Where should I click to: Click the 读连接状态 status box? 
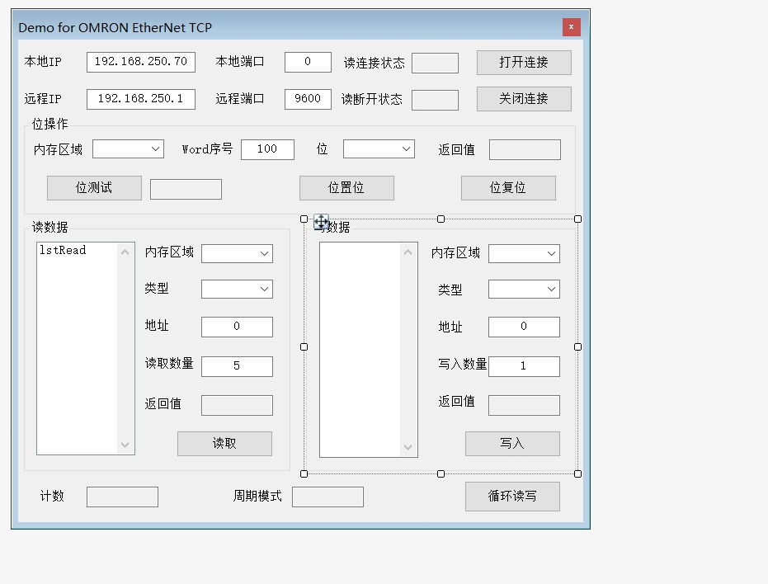point(435,64)
